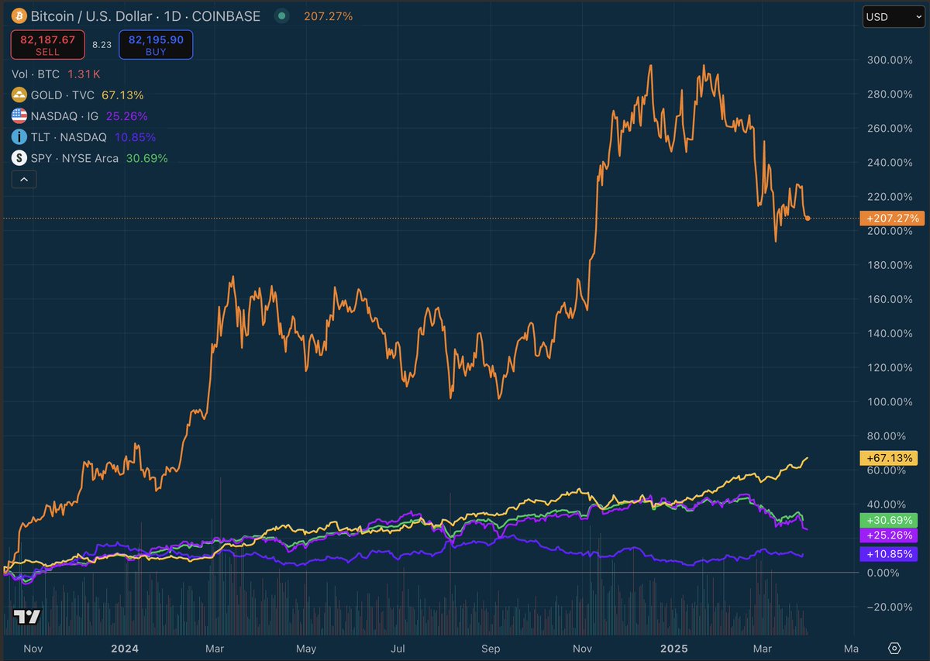Click the 2024 label on the time axis
Image resolution: width=930 pixels, height=661 pixels.
[125, 649]
